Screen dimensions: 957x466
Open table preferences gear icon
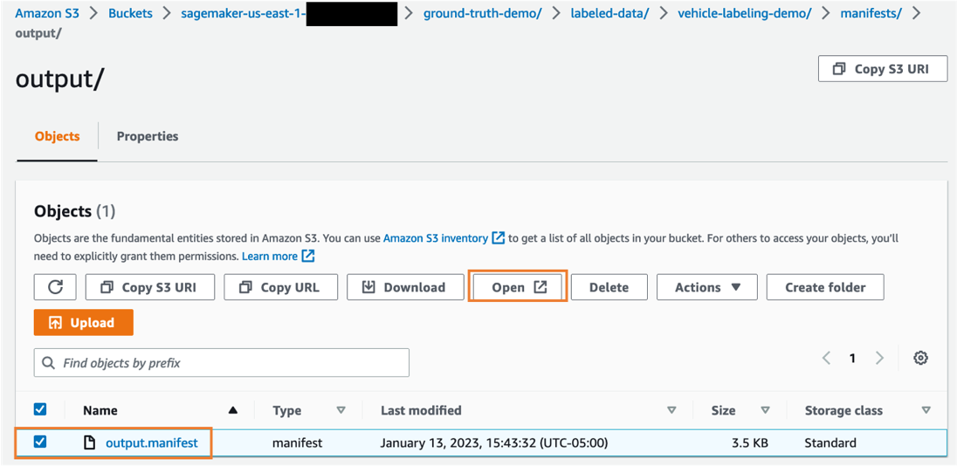tap(920, 358)
